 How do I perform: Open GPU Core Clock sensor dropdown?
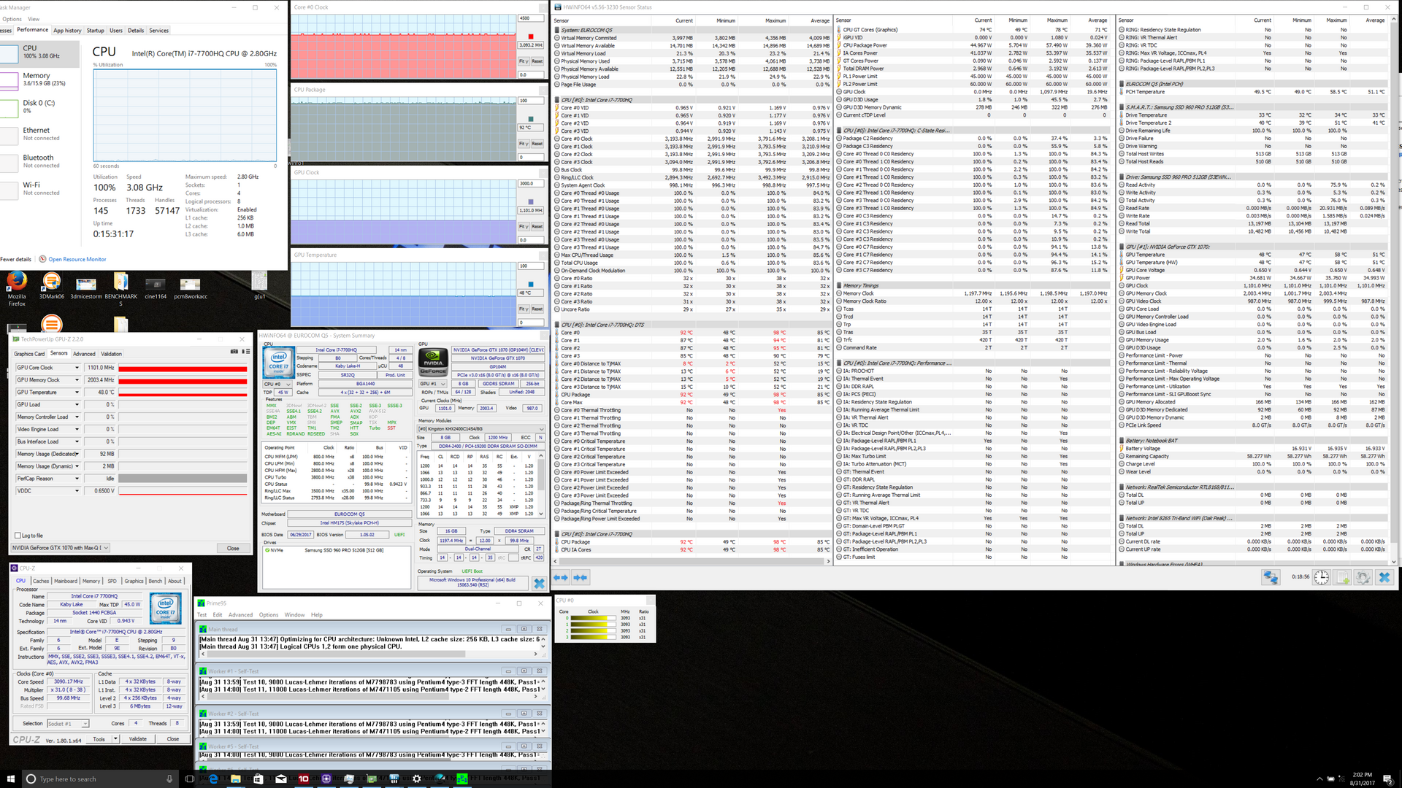point(77,368)
